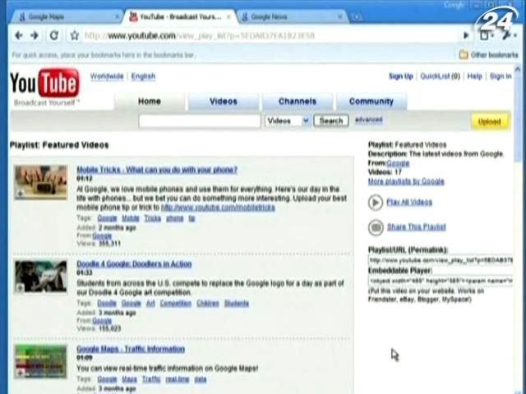The height and width of the screenshot is (394, 526).
Task: Select the YouTube Home tab
Action: 150,102
